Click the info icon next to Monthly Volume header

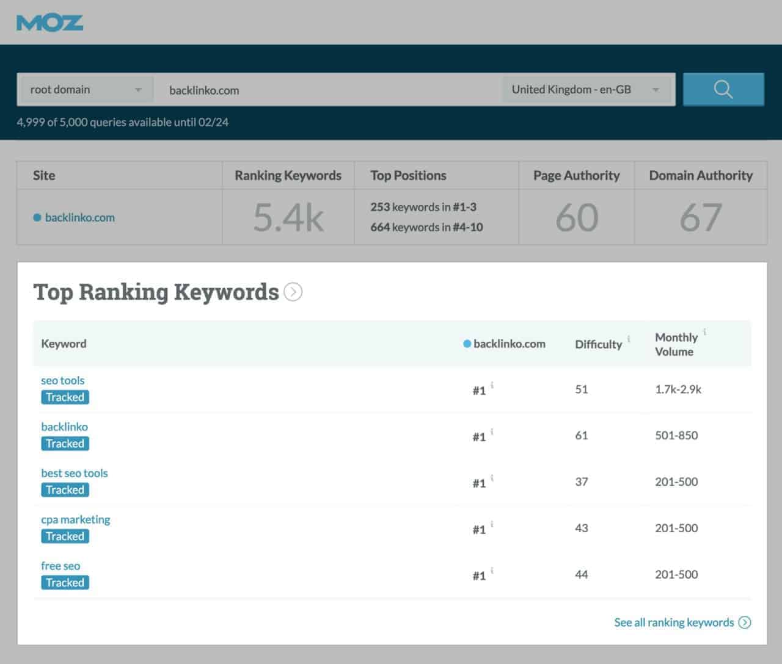tap(704, 332)
